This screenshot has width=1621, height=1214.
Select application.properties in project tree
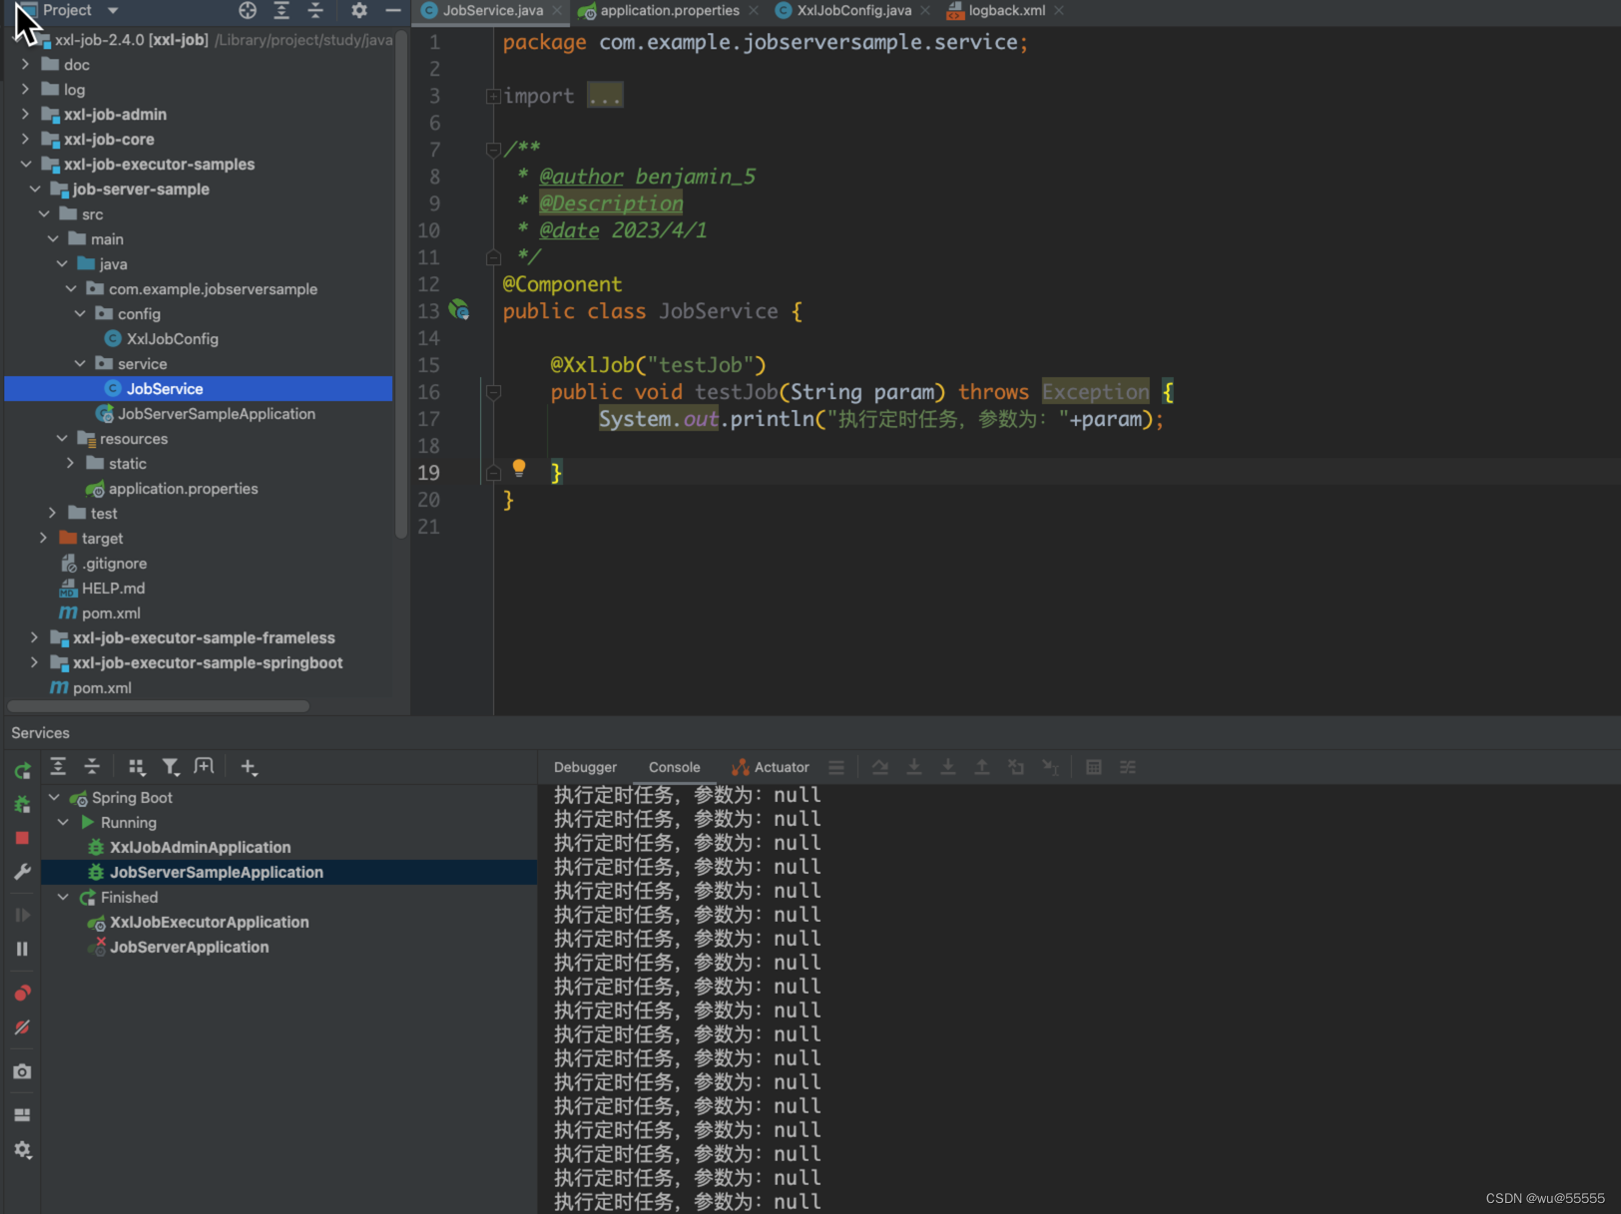(183, 488)
